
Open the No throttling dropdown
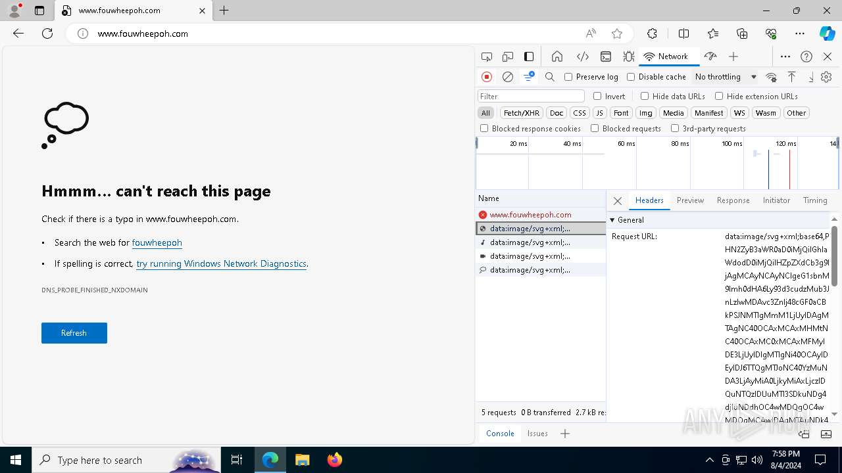[x=726, y=77]
